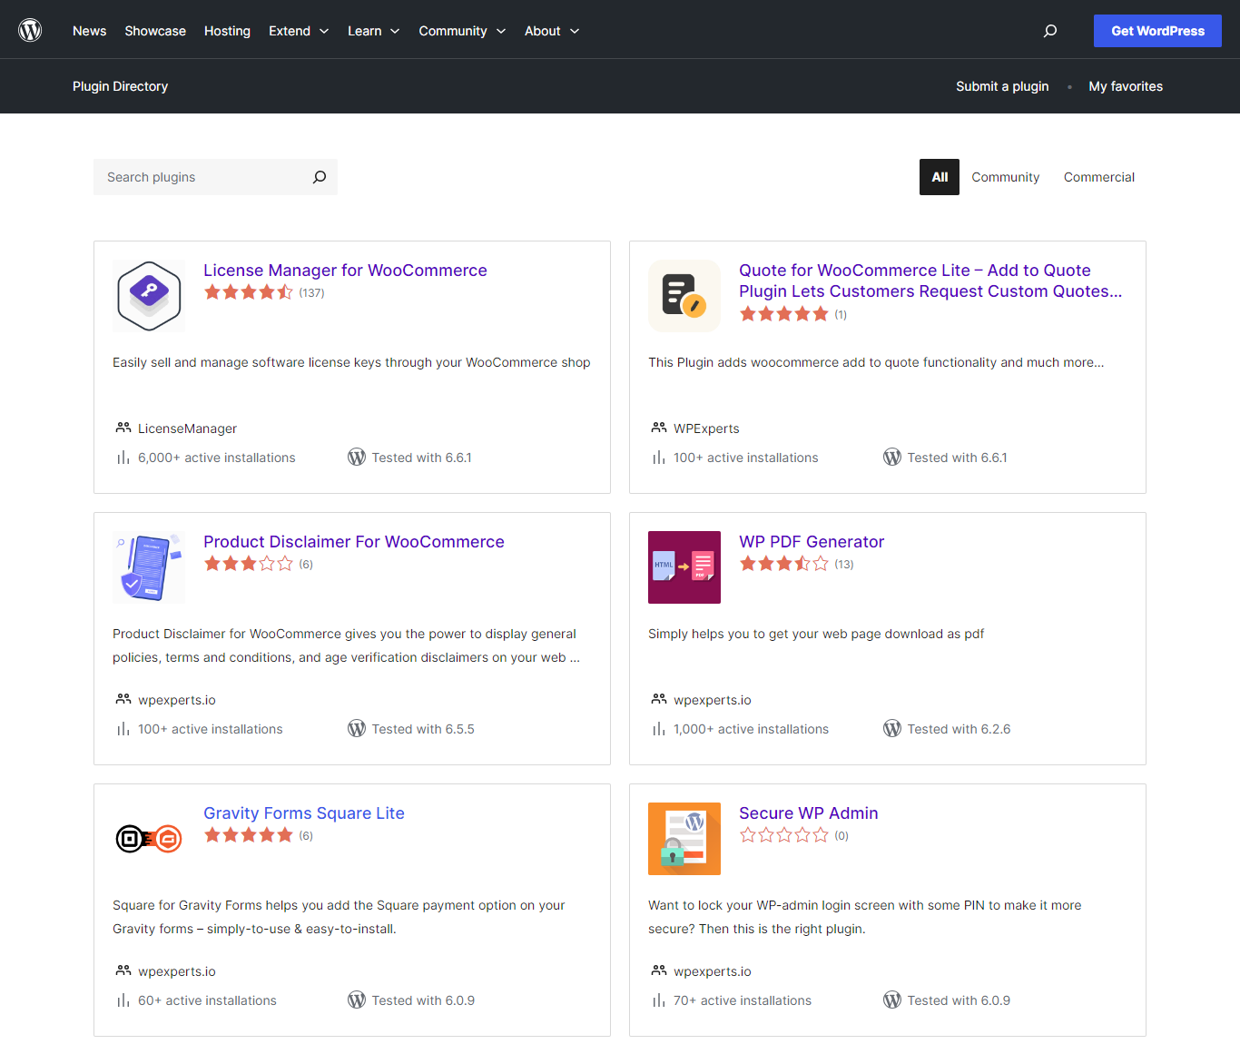Viewport: 1240px width, 1044px height.
Task: Open WP PDF Generator plugin icon
Action: 684,567
